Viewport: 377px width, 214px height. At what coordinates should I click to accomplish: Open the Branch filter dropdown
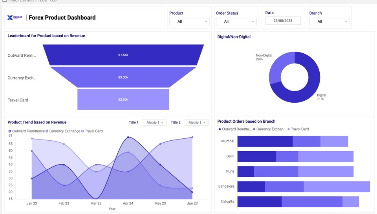tap(329, 22)
